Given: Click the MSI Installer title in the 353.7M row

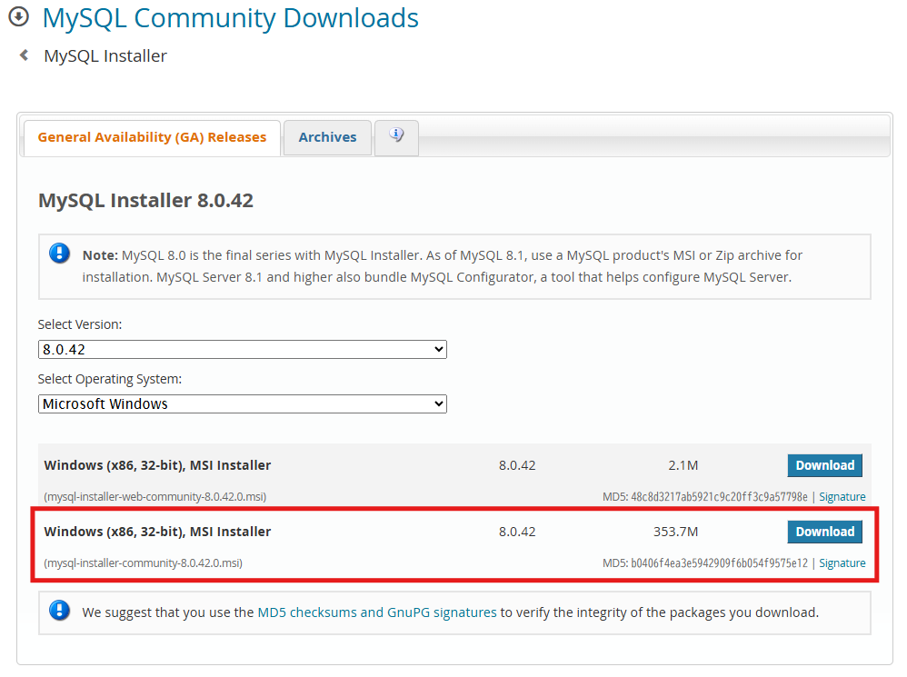Looking at the screenshot, I should [157, 532].
